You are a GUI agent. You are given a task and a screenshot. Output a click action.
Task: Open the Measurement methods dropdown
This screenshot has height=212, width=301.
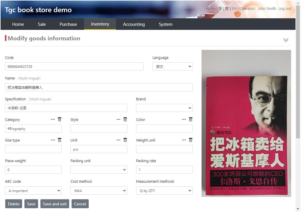coord(164,191)
